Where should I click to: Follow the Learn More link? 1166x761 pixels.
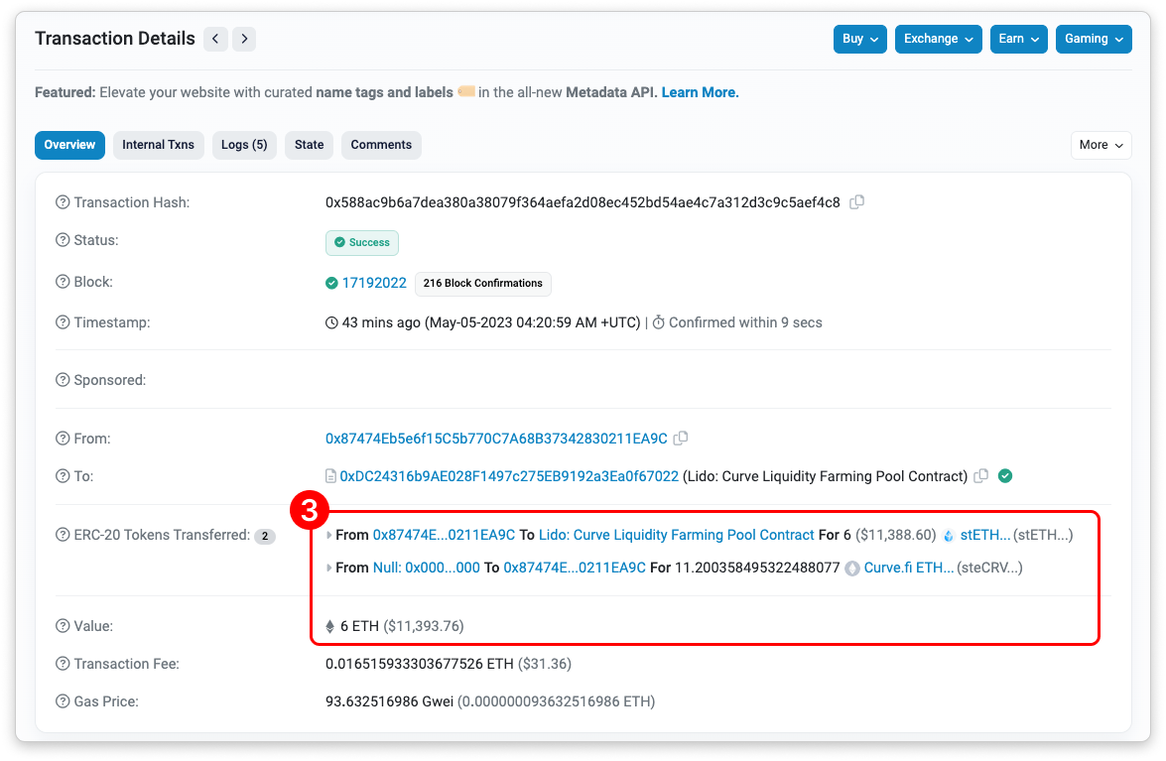pos(700,92)
